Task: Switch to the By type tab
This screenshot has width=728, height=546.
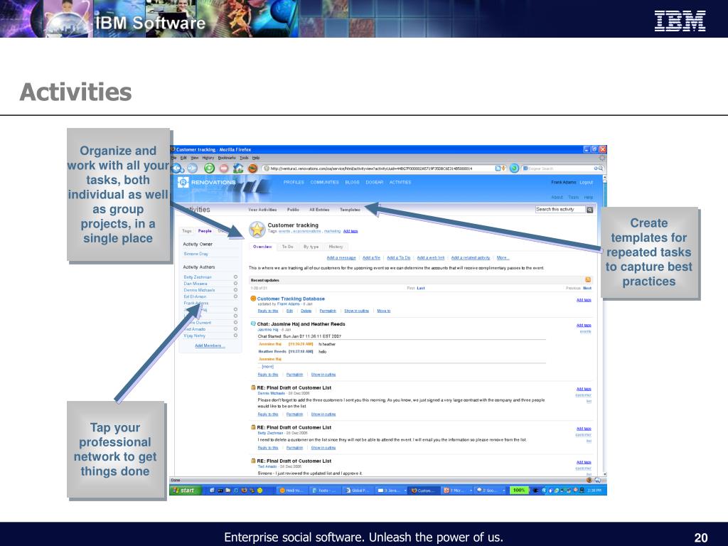Action: pos(311,247)
